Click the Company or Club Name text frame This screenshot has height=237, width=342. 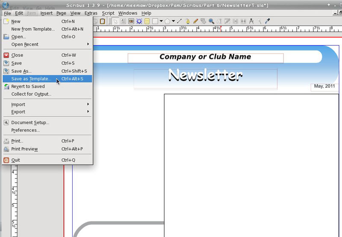206,58
